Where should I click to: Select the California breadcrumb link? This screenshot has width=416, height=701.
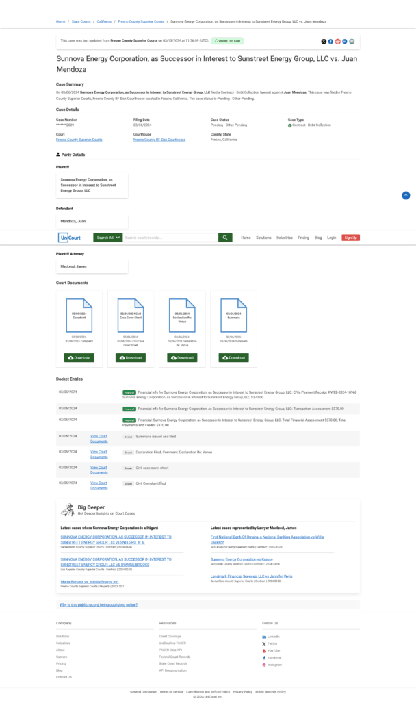pos(105,21)
